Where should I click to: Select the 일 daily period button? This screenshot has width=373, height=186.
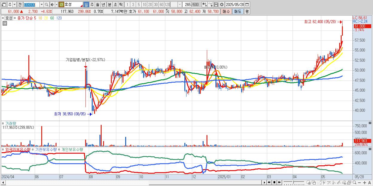[x=86, y=4]
